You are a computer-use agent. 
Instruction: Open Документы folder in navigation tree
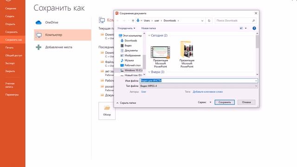click(x=129, y=51)
